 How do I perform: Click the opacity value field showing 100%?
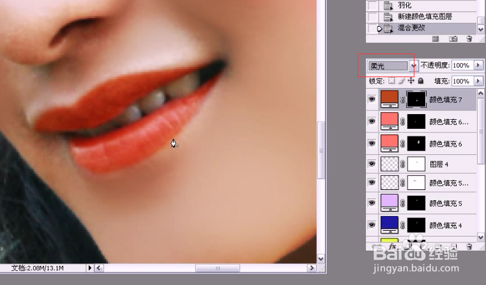click(462, 65)
